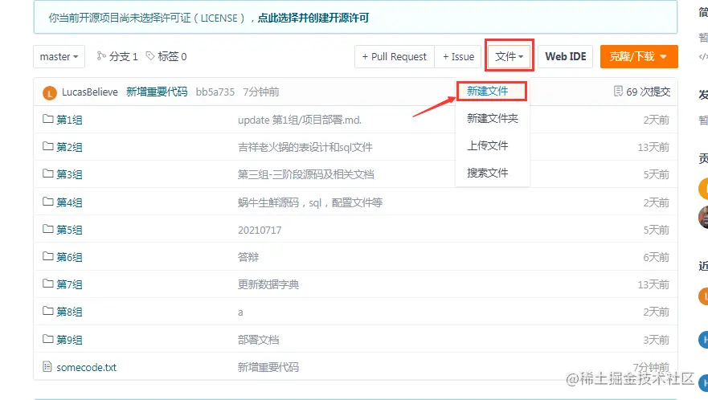Open commit message 部署文档
708x400 pixels.
258,340
